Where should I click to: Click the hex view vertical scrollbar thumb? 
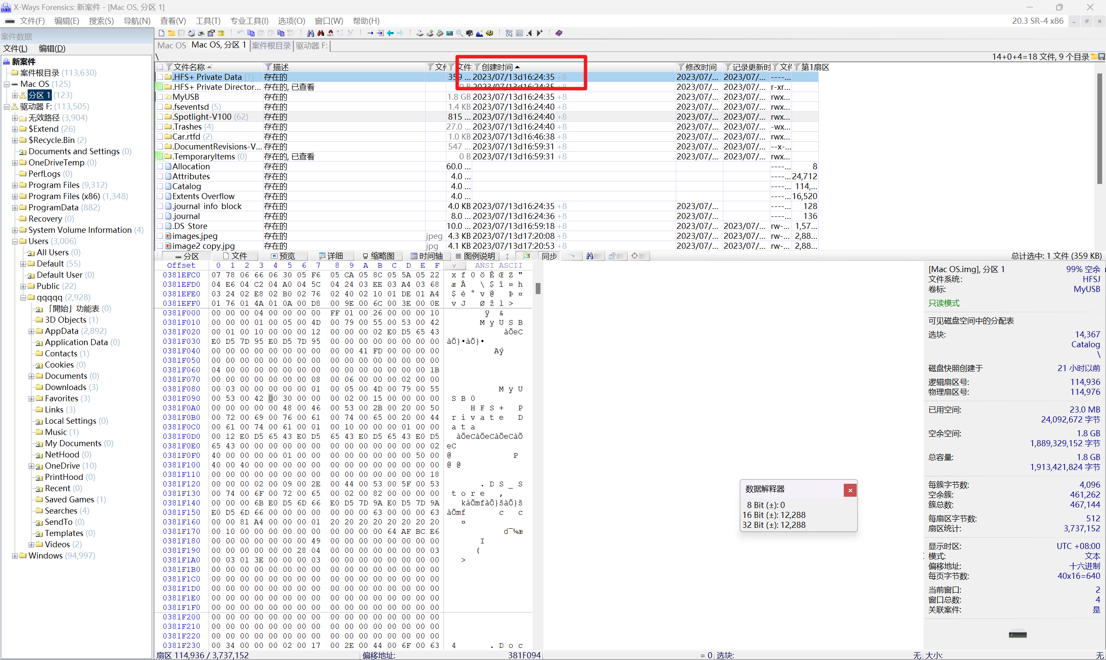tap(537, 289)
